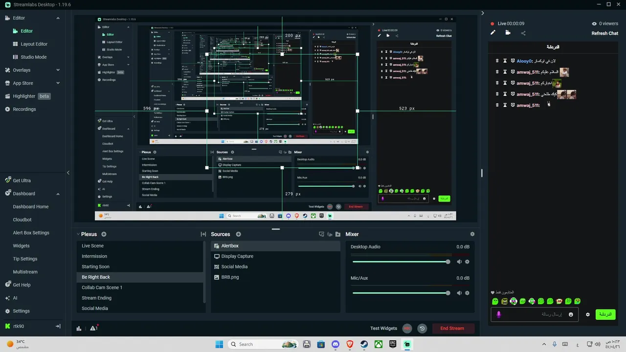
Task: Open Epic Games Launcher from taskbar
Action: (393, 344)
